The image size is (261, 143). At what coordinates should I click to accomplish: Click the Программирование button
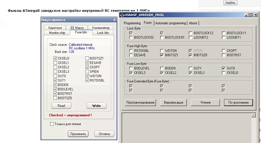coord(140,102)
